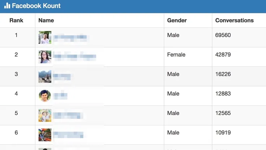
Task: Click the bar chart logo icon
Action: (7, 6)
